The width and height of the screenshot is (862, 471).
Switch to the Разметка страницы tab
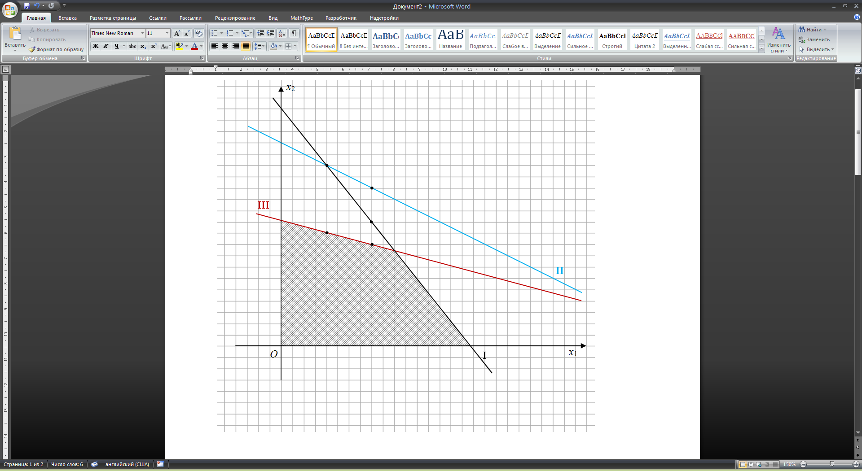(x=113, y=18)
